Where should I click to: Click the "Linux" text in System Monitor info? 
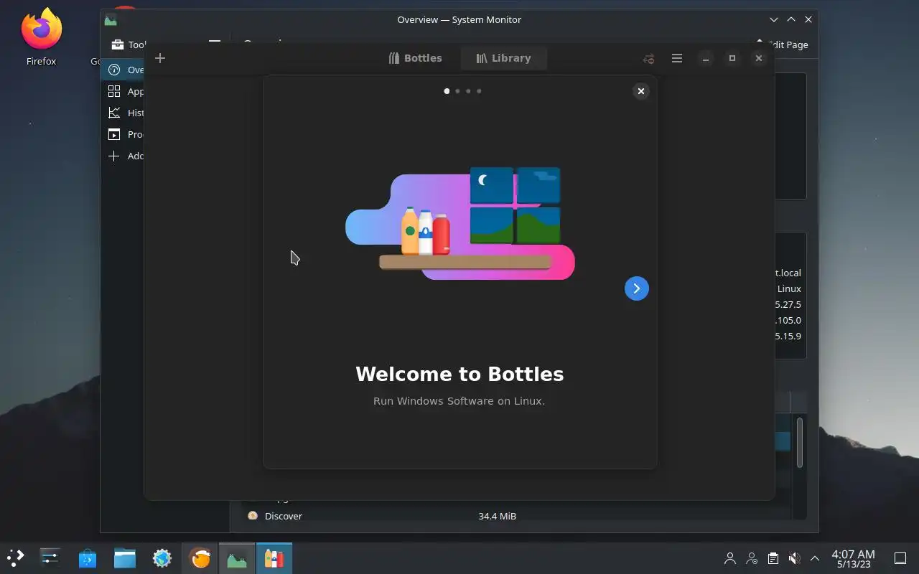pyautogui.click(x=789, y=288)
